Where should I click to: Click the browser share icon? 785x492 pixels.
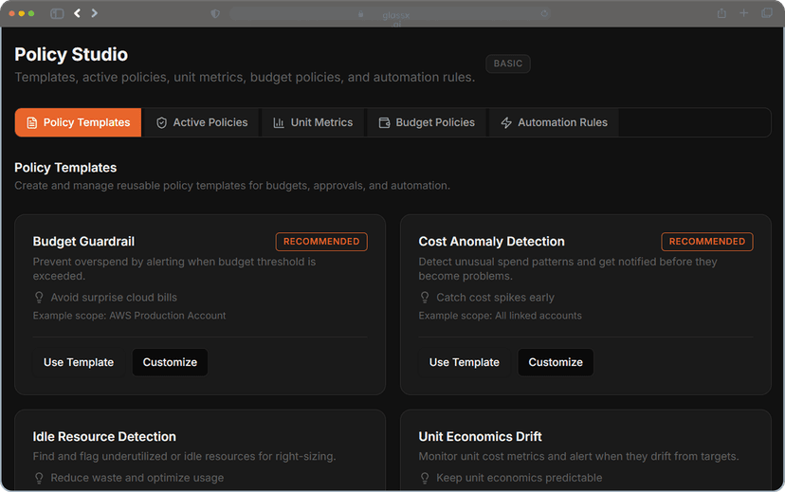[x=721, y=13]
